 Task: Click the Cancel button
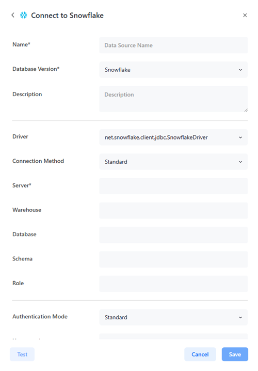[200, 354]
